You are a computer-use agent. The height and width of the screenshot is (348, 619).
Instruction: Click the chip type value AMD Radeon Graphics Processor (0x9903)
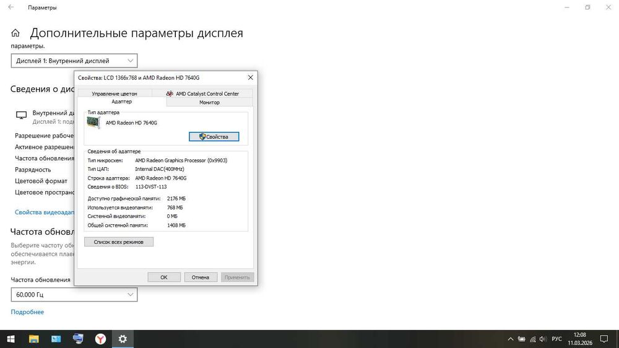[x=181, y=160]
